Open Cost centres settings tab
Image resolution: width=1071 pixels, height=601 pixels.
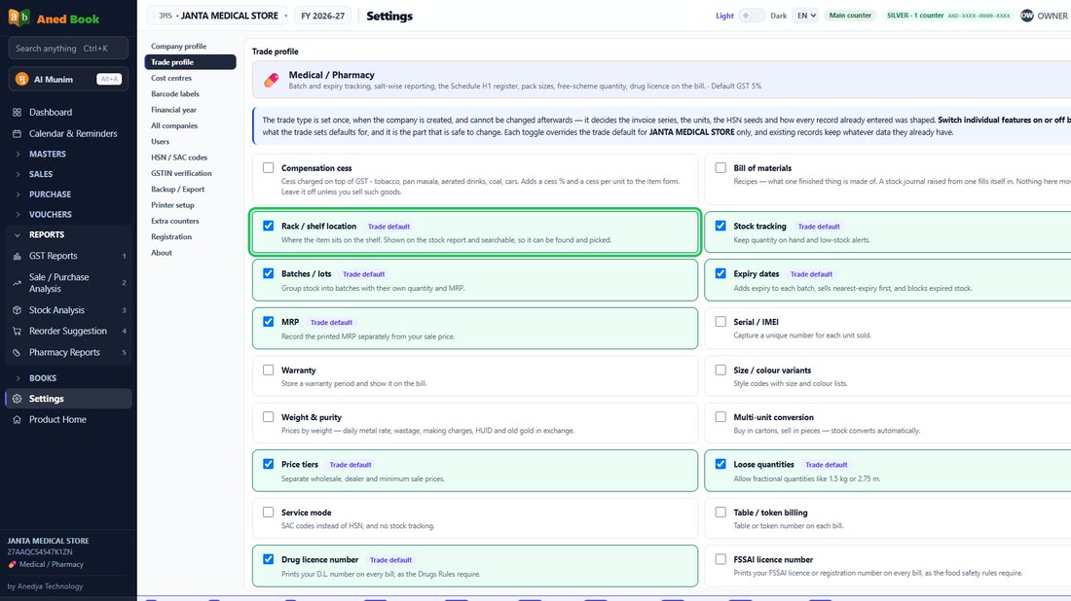(x=191, y=79)
